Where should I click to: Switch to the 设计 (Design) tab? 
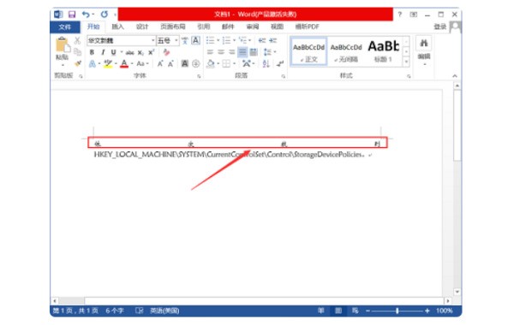coord(142,27)
